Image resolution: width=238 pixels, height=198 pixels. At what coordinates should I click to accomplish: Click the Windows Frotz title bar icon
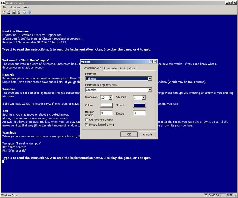click(3, 3)
